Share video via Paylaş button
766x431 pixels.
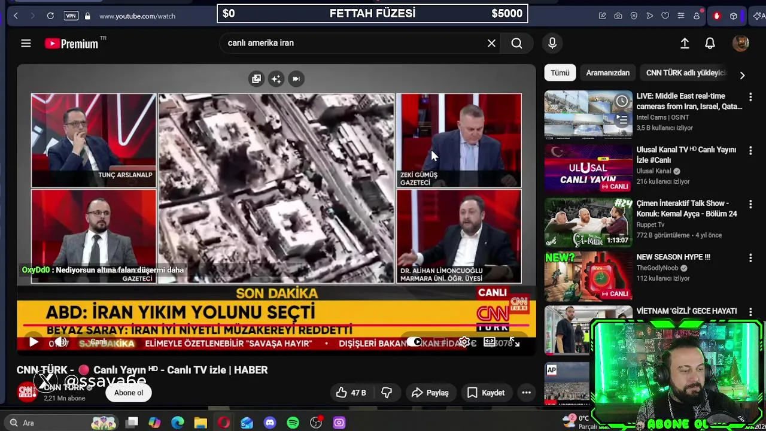(x=430, y=393)
